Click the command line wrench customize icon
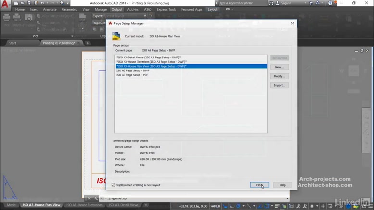This screenshot has width=374, height=210. click(96, 198)
